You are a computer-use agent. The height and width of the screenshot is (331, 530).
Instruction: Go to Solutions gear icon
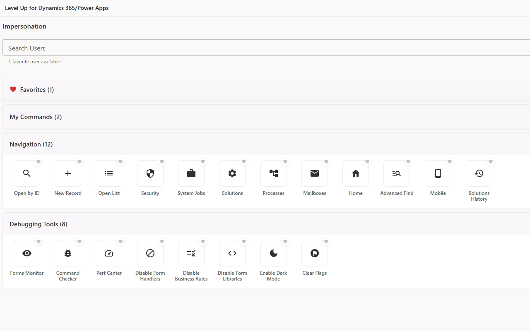coord(232,173)
